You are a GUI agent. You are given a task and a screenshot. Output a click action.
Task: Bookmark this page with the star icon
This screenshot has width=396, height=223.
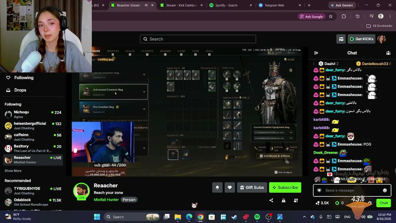(x=331, y=16)
